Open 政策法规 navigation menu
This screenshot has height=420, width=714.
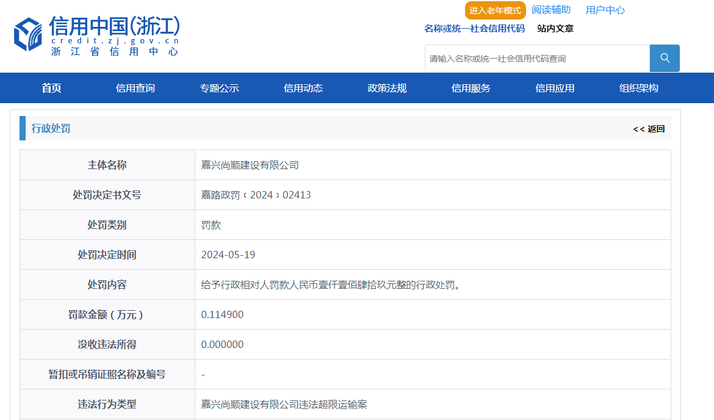click(x=387, y=88)
